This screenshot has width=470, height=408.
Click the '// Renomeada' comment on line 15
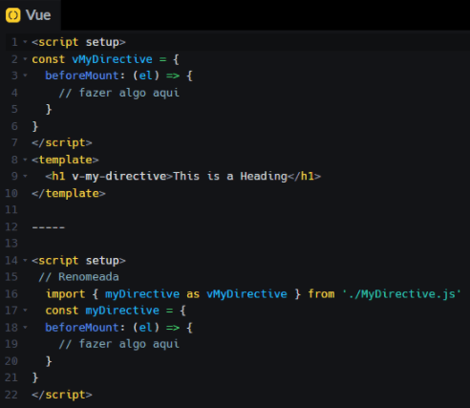pos(78,277)
